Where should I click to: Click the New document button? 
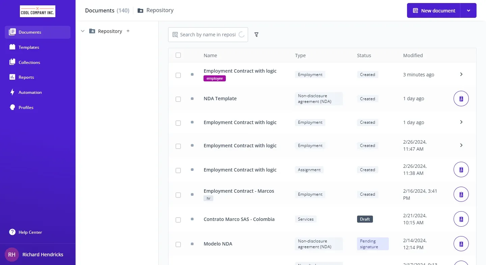pos(434,10)
